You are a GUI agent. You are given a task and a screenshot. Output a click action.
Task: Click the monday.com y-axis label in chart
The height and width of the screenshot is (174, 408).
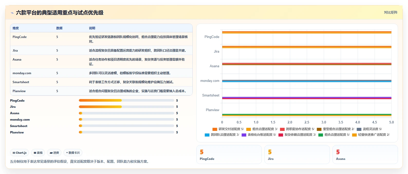click(210, 81)
